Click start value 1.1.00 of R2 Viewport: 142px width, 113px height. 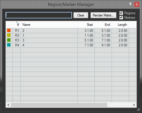[89, 35]
